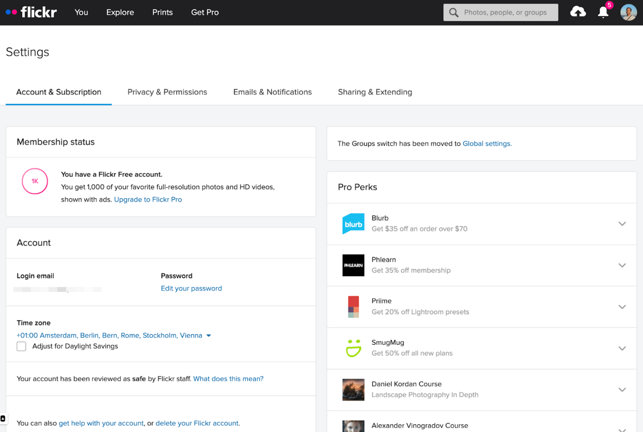Screen dimensions: 643x432
Task: Enable Adjust for Daylight Savings checkbox
Action: point(21,346)
